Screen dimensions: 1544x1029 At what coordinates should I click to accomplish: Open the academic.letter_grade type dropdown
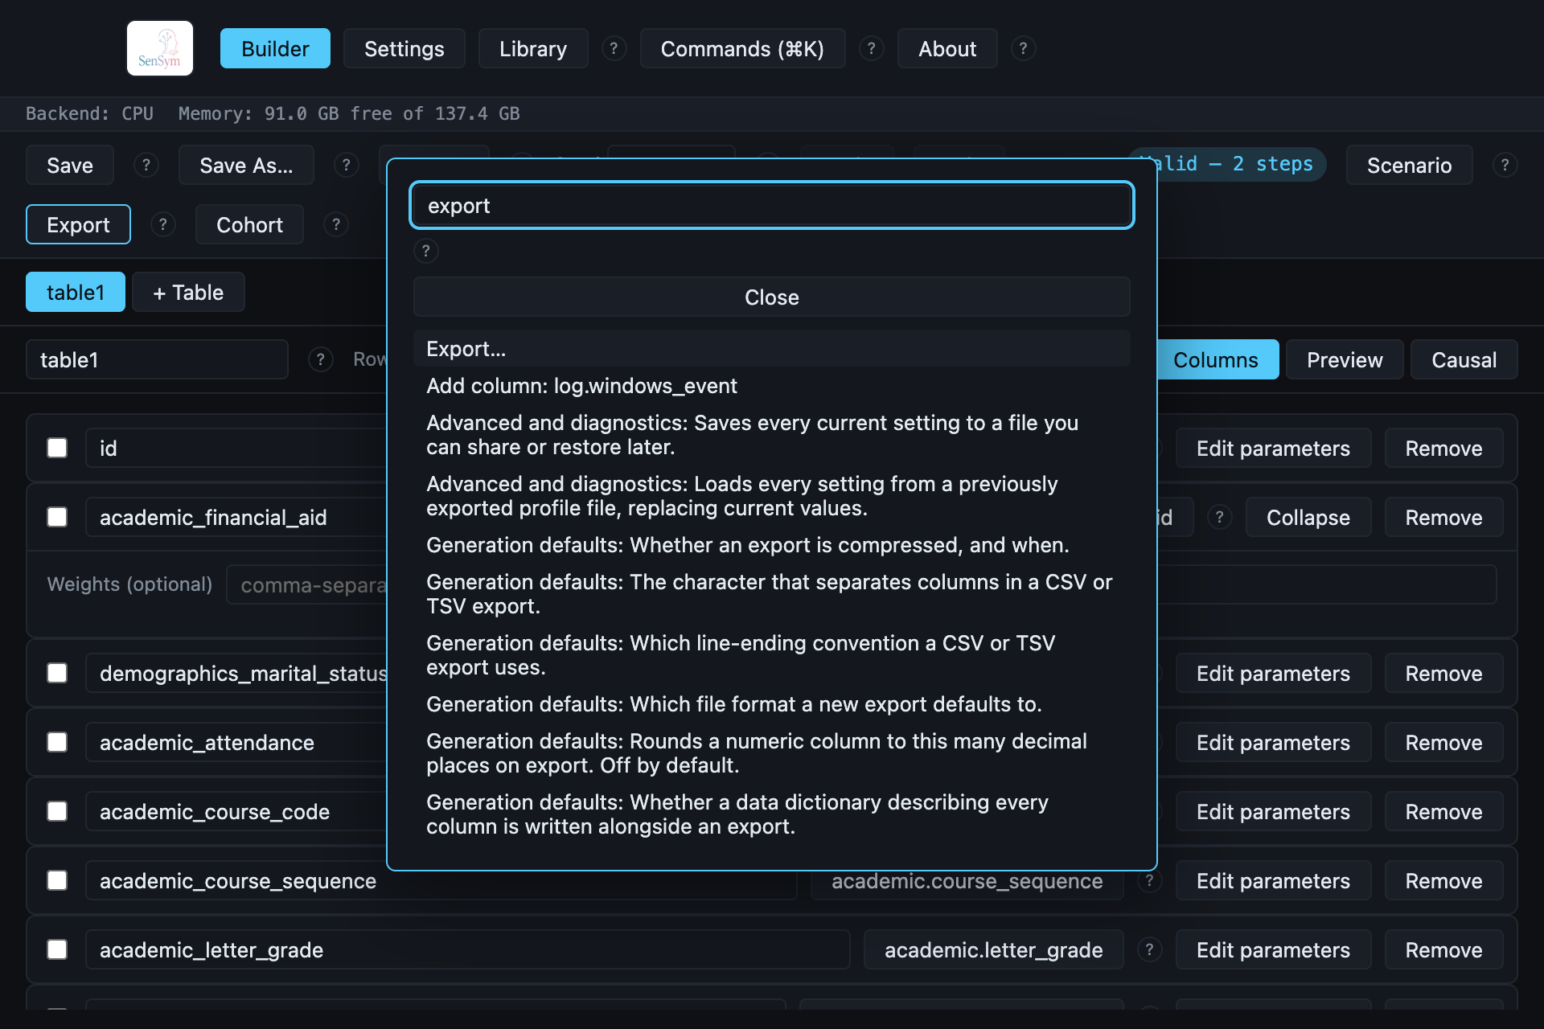(993, 949)
